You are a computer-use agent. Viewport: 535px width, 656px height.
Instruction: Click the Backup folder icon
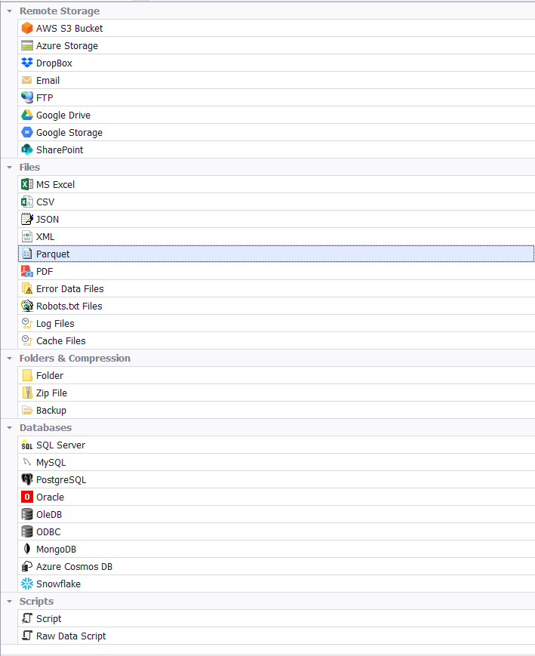coord(26,410)
